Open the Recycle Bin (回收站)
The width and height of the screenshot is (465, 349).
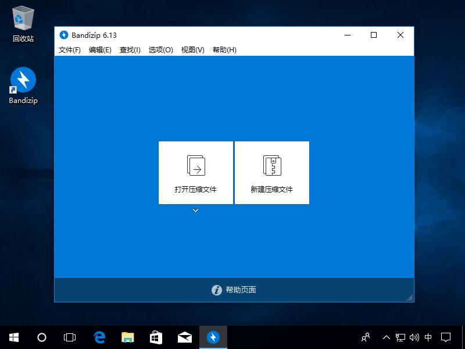[22, 19]
